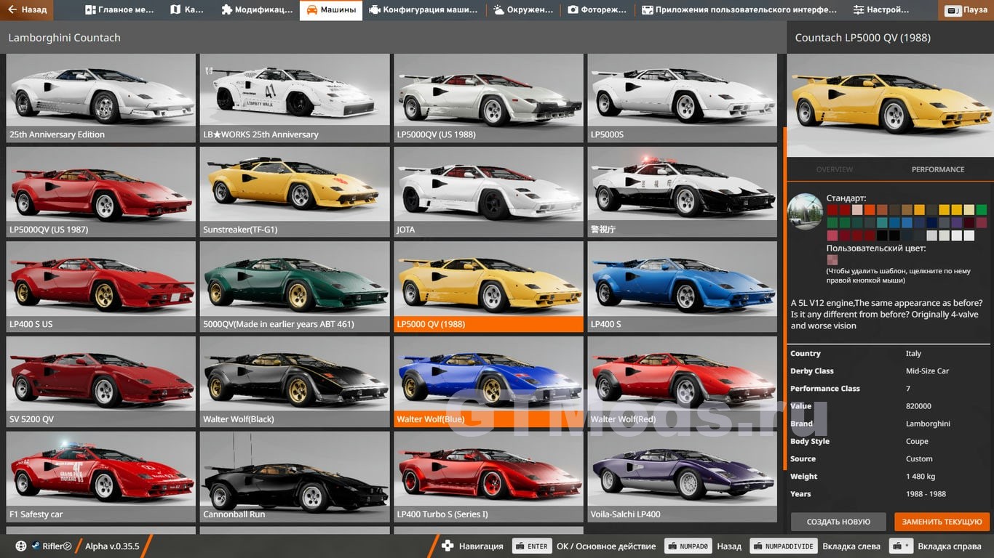This screenshot has width=994, height=558.
Task: Pick the bright green standard color swatch
Action: pos(981,210)
